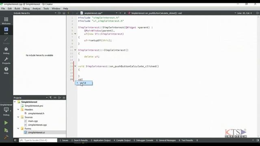The width and height of the screenshot is (260, 146).
Task: Click the editor vertical scrollbar
Action: click(x=258, y=76)
